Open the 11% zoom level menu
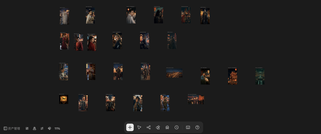This screenshot has height=134, width=321. (57, 128)
